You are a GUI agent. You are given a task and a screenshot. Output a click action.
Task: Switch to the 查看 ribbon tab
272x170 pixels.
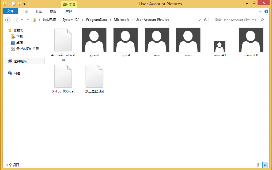click(x=53, y=11)
